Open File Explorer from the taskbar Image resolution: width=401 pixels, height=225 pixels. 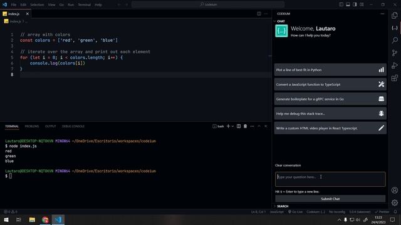[32, 219]
